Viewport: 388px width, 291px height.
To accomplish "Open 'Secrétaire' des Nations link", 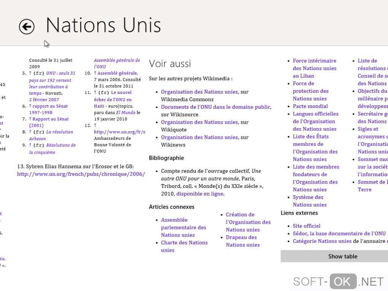I will pyautogui.click(x=373, y=118).
